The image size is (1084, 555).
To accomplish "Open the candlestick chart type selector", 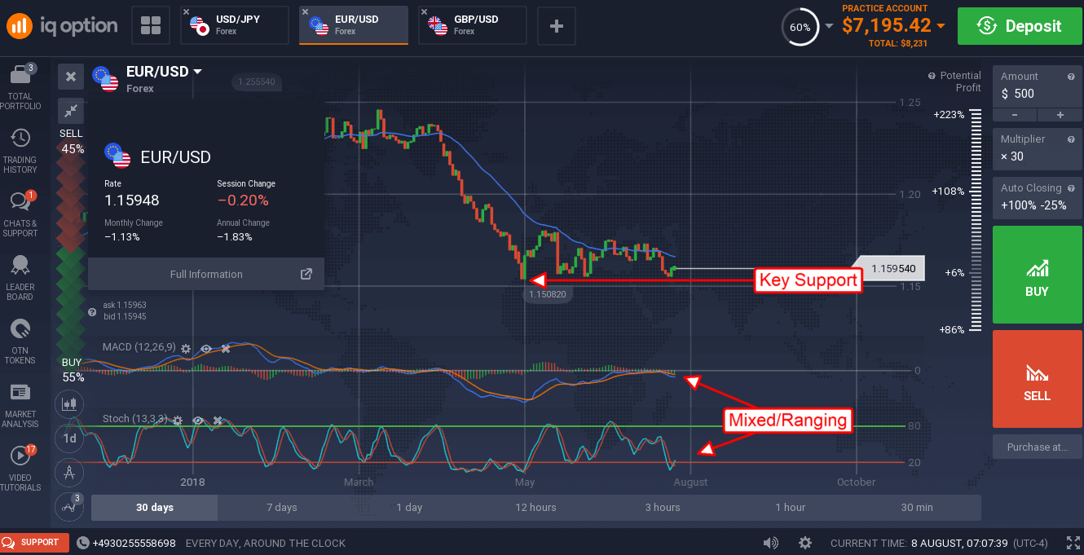I will click(x=70, y=403).
